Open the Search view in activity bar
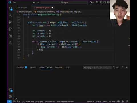Screen dimensions: 137x103 click(10, 15)
